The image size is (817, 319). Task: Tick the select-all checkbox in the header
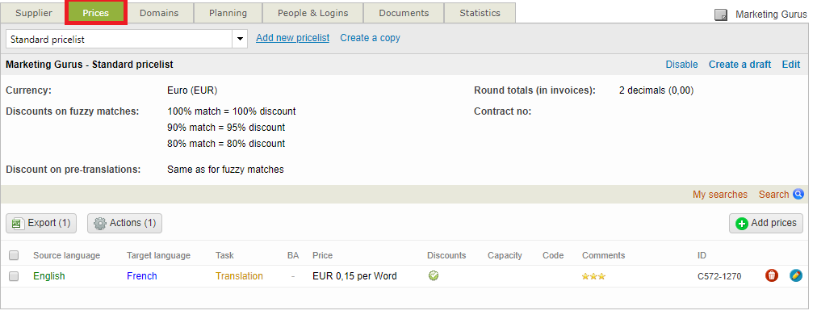pos(14,255)
